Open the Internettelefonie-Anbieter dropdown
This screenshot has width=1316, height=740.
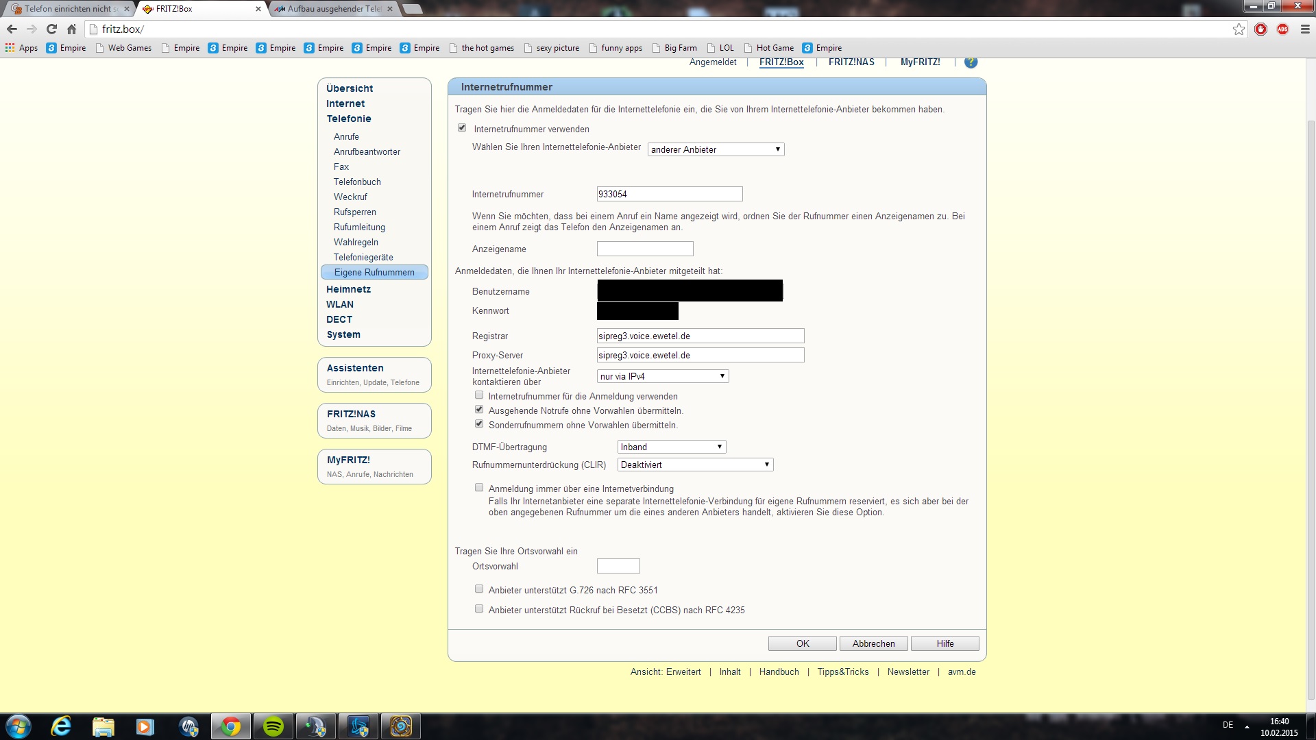coord(716,149)
